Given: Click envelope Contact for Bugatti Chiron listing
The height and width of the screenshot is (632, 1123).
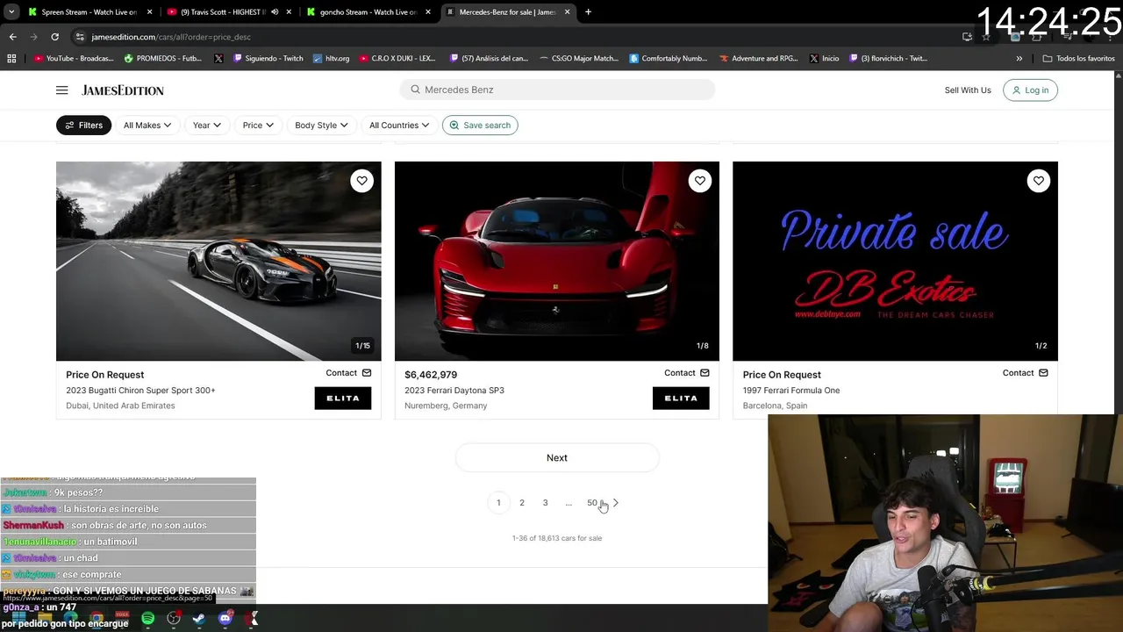Looking at the screenshot, I should tap(348, 373).
